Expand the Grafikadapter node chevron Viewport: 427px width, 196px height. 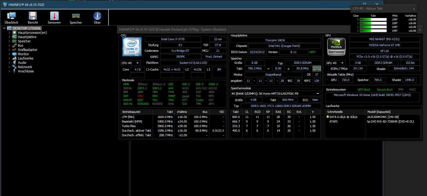9,50
